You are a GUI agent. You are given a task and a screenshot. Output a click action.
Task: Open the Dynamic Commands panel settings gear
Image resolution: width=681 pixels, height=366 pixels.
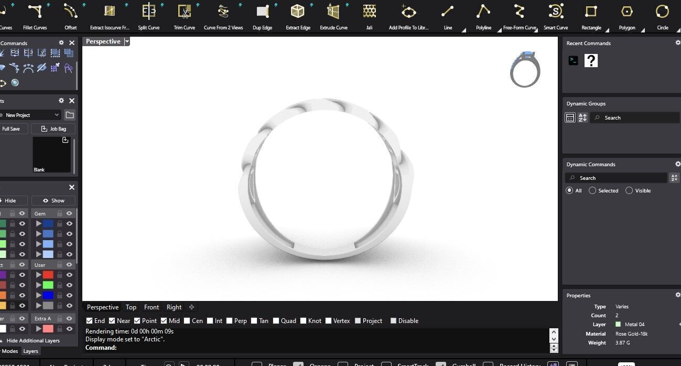[x=677, y=164]
